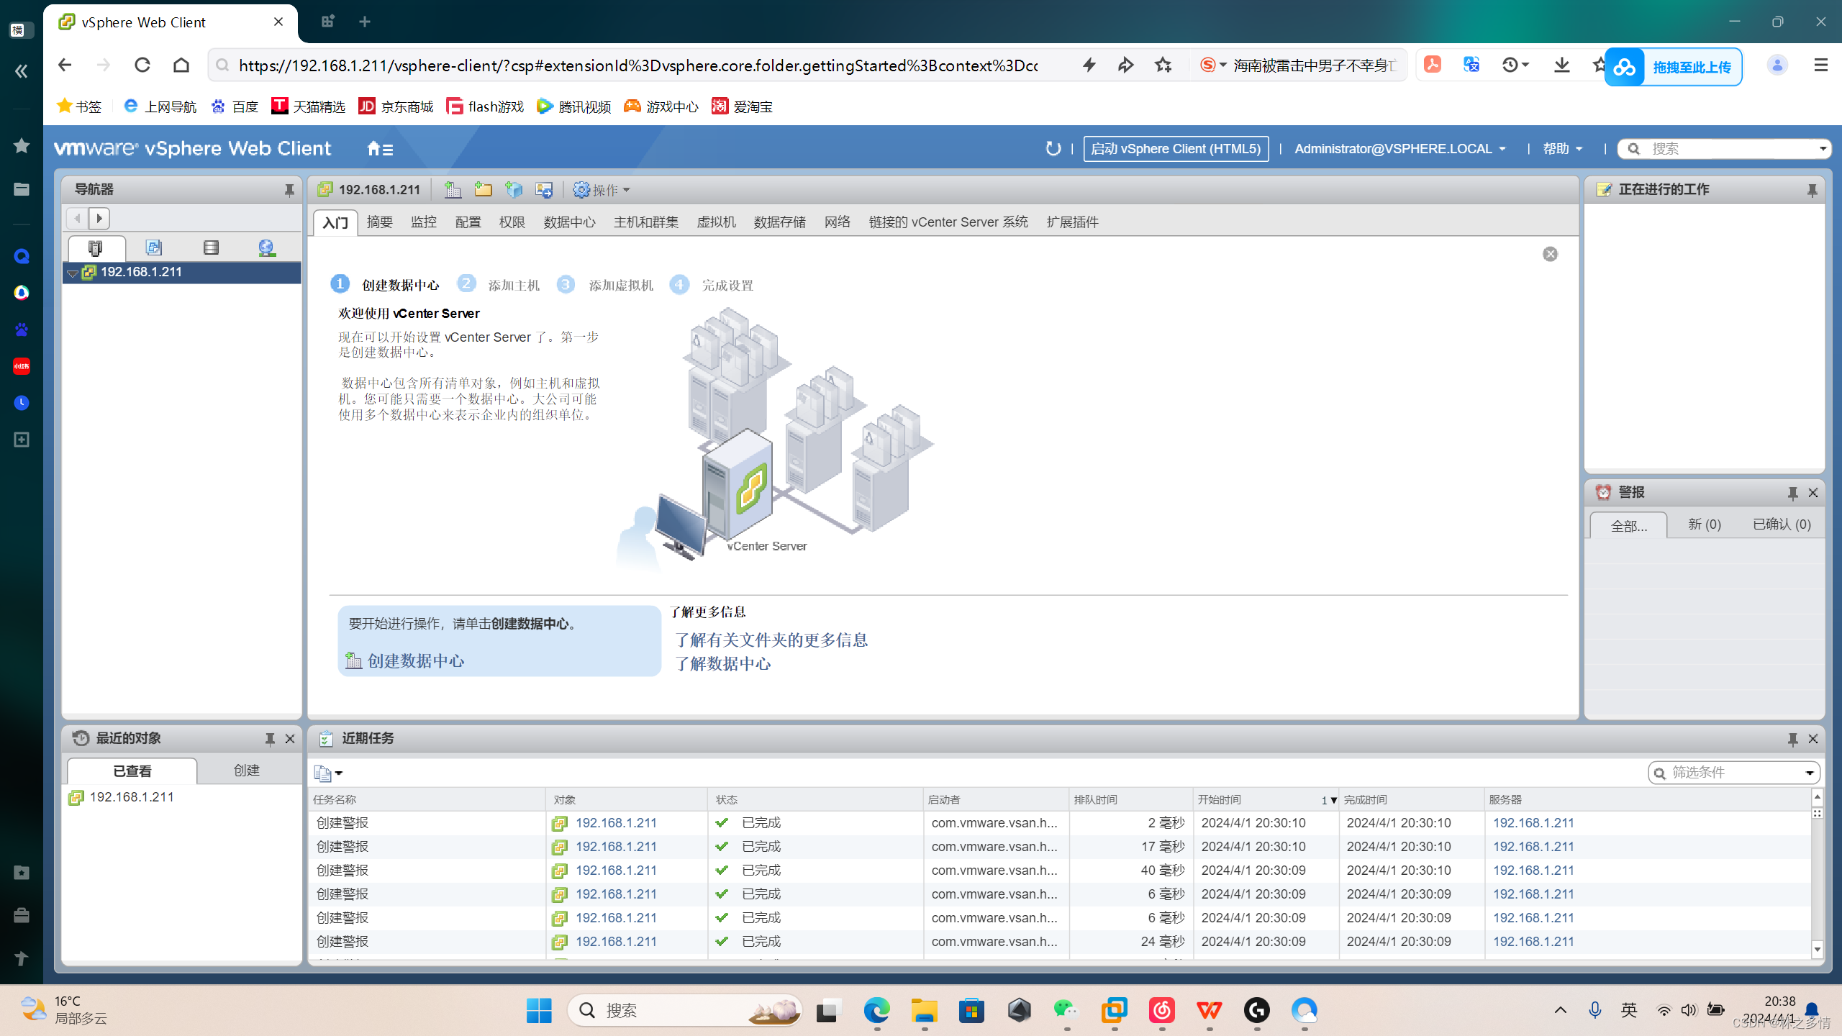Open the networking view in navigator
This screenshot has height=1036, width=1842.
pyautogui.click(x=266, y=247)
